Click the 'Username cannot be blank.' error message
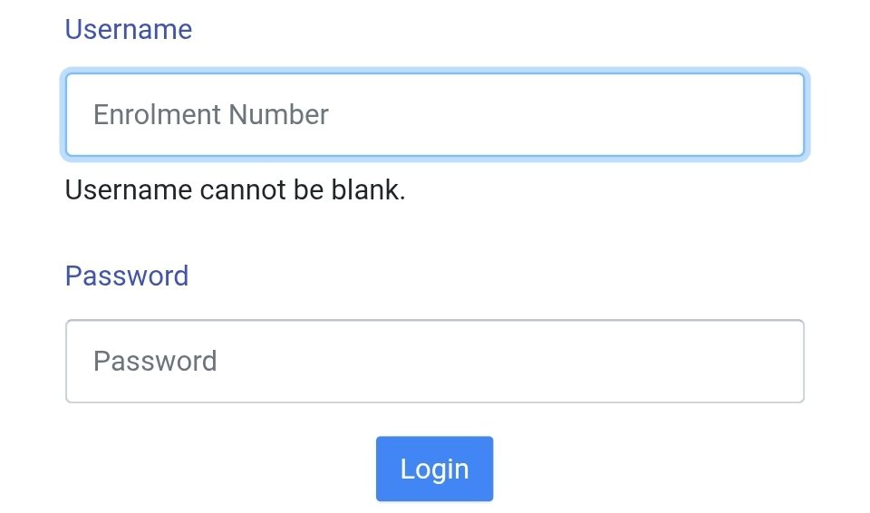Screen dimensions: 870x513 coord(235,191)
